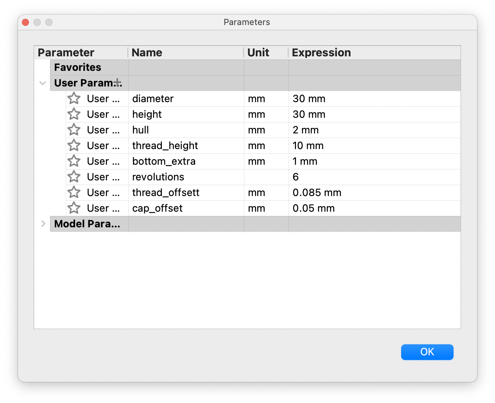This screenshot has width=495, height=403.
Task: Edit thread_offsett expression 0.085 mm
Action: click(317, 193)
